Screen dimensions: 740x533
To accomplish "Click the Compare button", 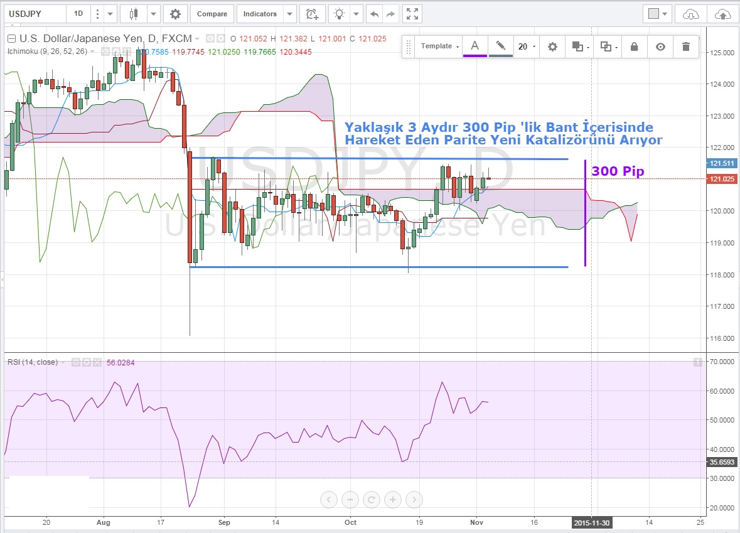I will (212, 14).
